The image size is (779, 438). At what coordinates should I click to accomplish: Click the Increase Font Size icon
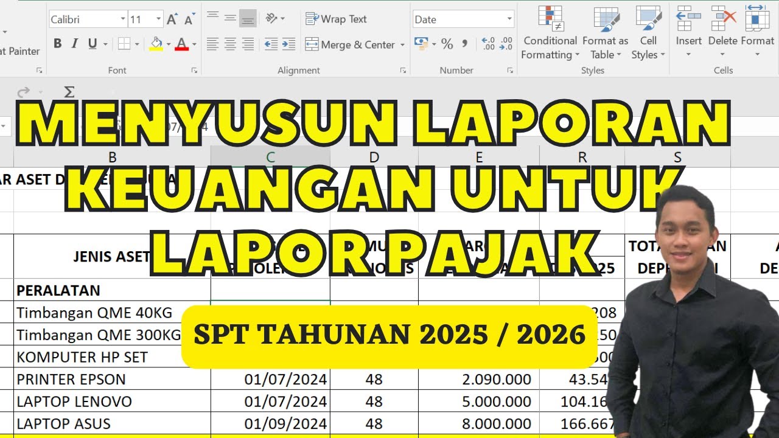(172, 19)
